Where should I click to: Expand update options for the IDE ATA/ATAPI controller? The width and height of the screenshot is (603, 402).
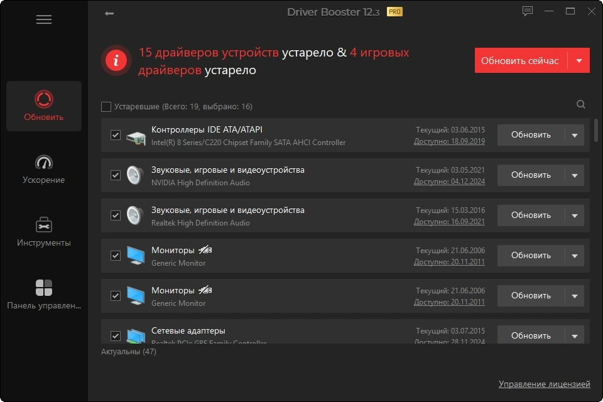575,135
